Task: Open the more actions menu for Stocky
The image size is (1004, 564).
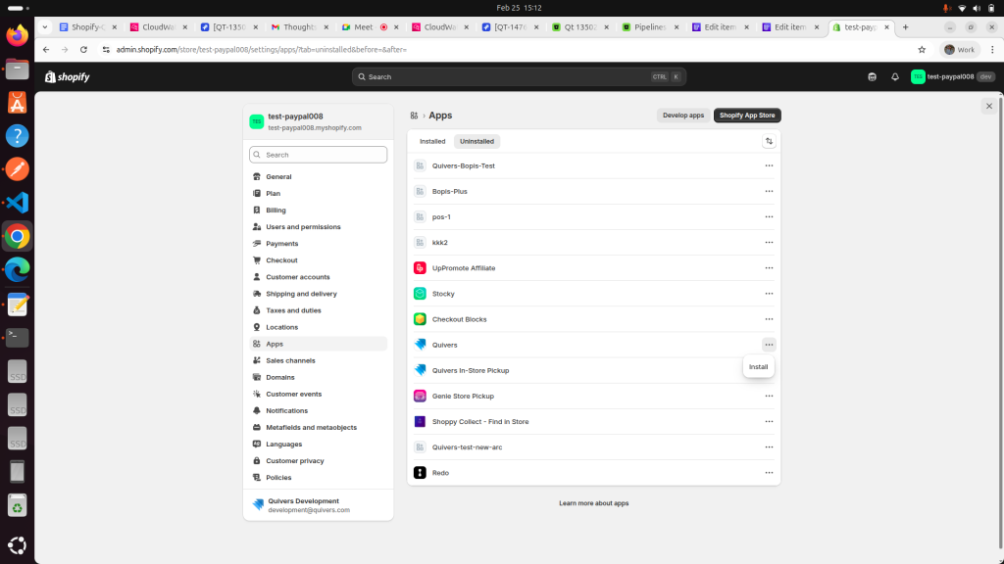Action: pyautogui.click(x=769, y=294)
